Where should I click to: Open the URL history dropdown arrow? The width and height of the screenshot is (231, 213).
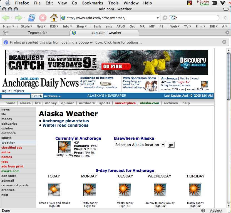click(x=158, y=18)
